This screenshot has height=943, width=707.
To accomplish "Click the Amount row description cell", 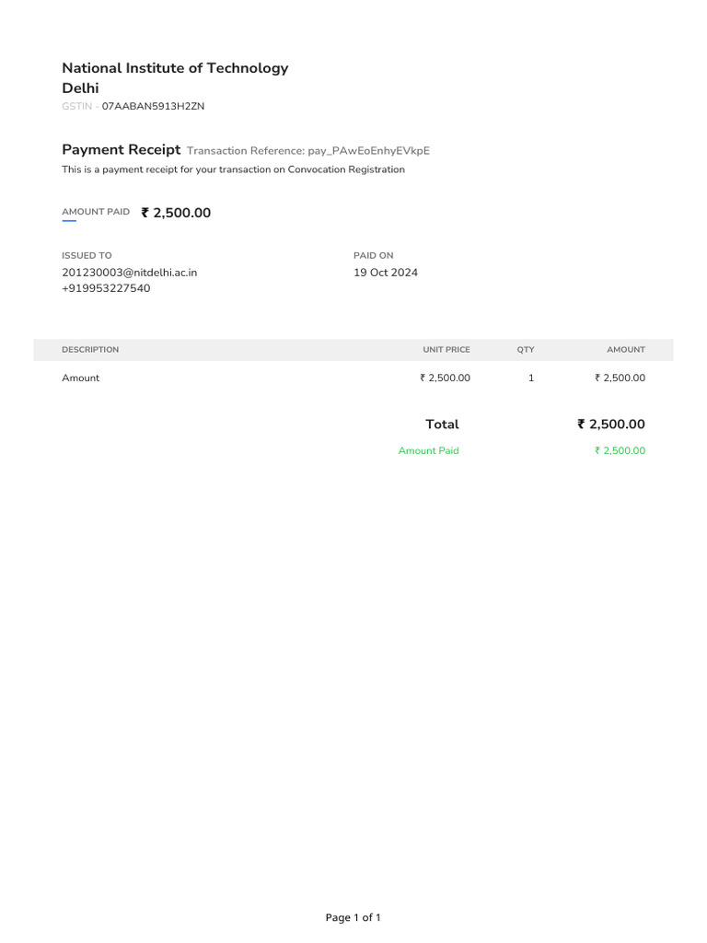I will [x=81, y=378].
